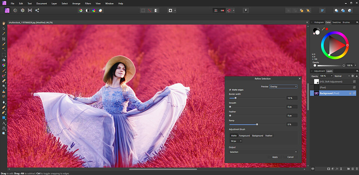This screenshot has height=175, width=359.
Task: Open the Layer menu
Action: tap(54, 3)
